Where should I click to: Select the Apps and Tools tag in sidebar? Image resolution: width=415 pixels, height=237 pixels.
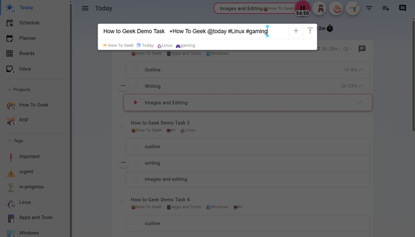[x=35, y=217]
